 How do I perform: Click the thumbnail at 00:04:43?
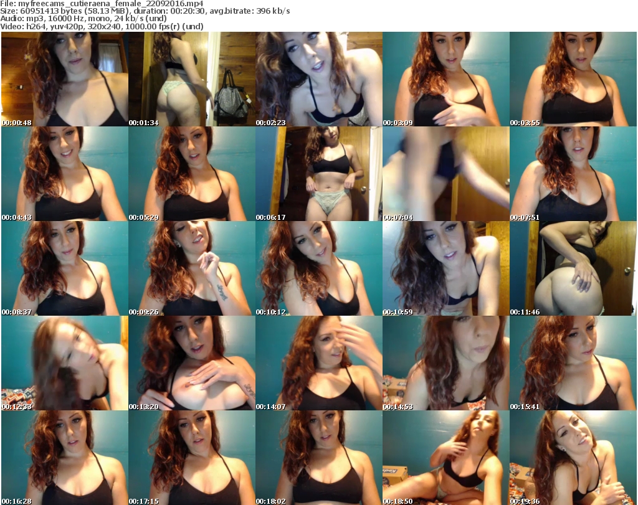[x=64, y=174]
